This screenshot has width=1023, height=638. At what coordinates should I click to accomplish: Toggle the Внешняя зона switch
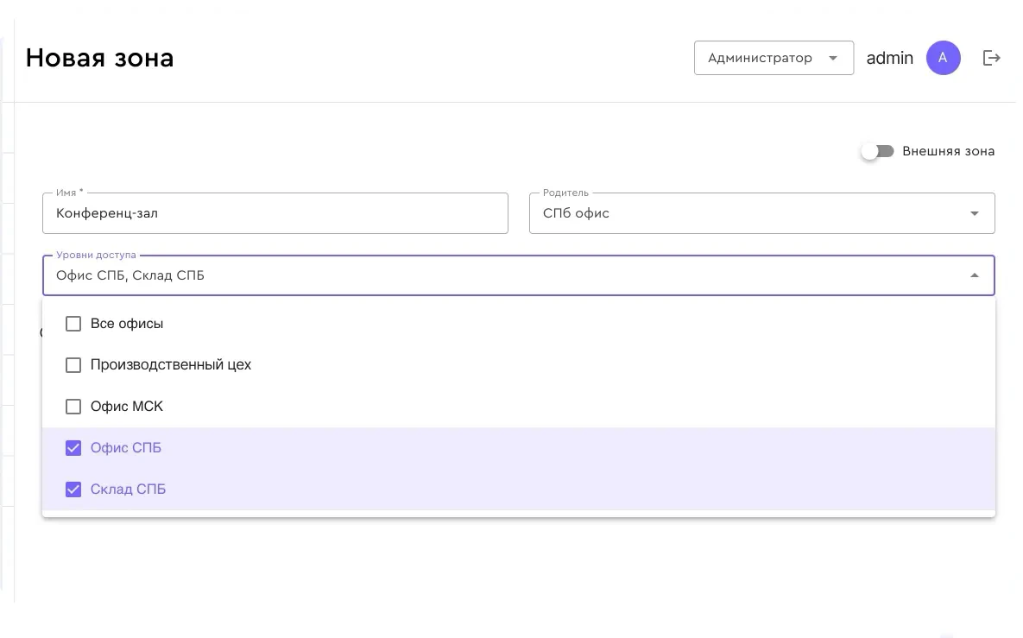(x=877, y=151)
